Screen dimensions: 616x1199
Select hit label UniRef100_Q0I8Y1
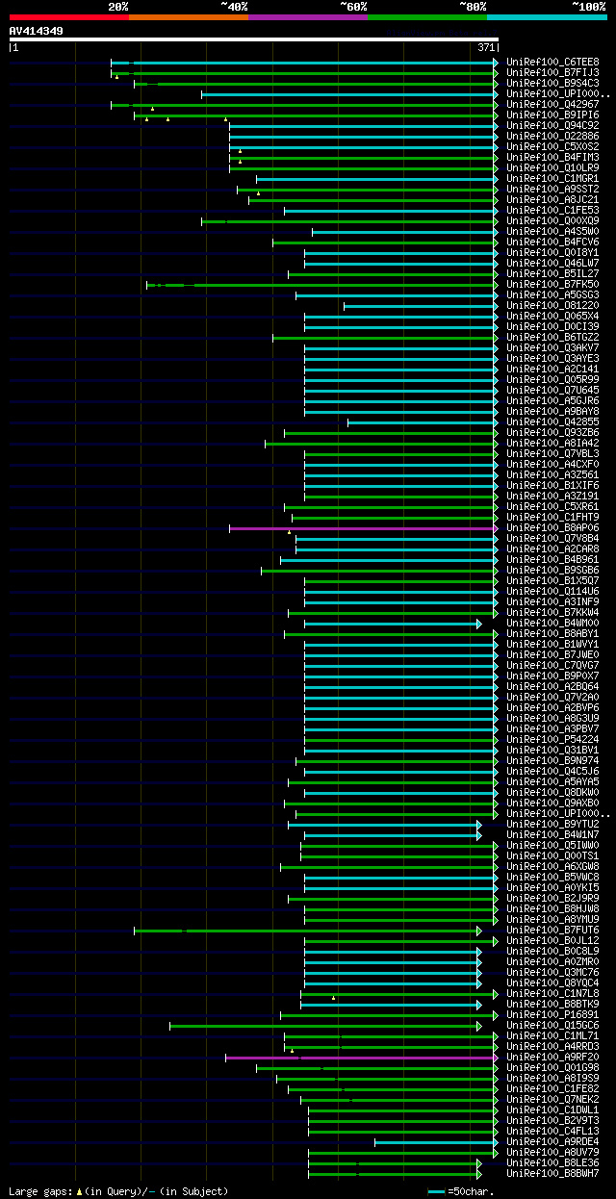click(x=552, y=252)
